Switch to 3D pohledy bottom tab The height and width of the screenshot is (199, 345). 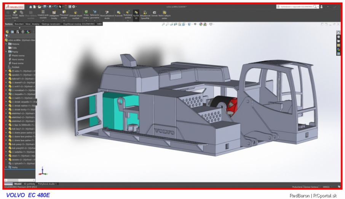(29, 184)
